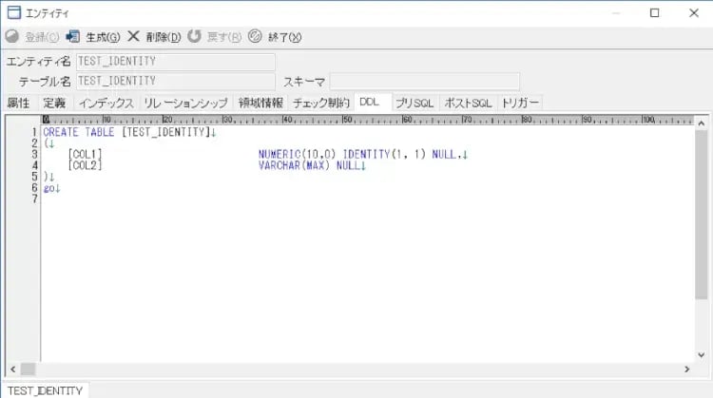
Task: Click the entity window icon in title bar
Action: point(13,12)
